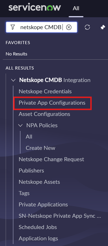Screen dimensions: 108x246
Task: Go to Asset Configurations
Action: coord(44,114)
